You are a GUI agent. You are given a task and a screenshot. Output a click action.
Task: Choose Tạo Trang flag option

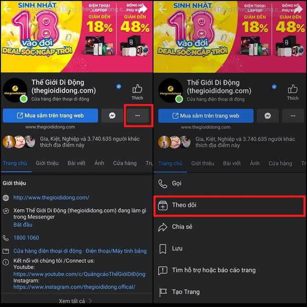(229, 292)
